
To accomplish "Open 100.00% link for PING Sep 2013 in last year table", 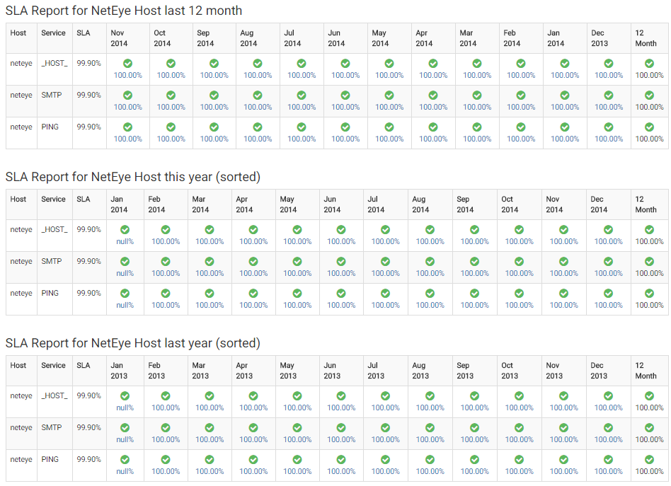I will coord(474,471).
